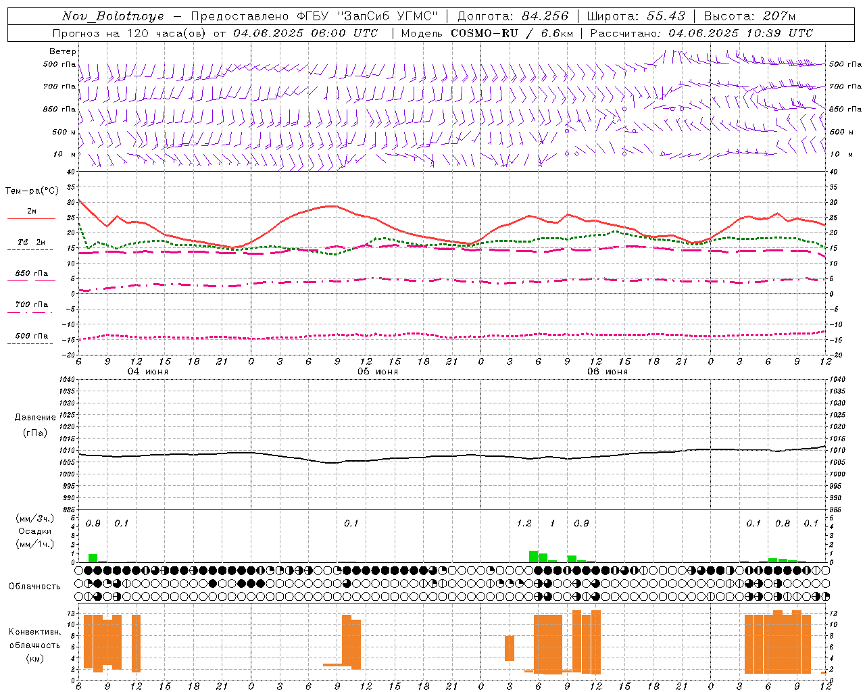Click the "Осадки" precipitation label
This screenshot has height=692, width=865.
coord(35,531)
